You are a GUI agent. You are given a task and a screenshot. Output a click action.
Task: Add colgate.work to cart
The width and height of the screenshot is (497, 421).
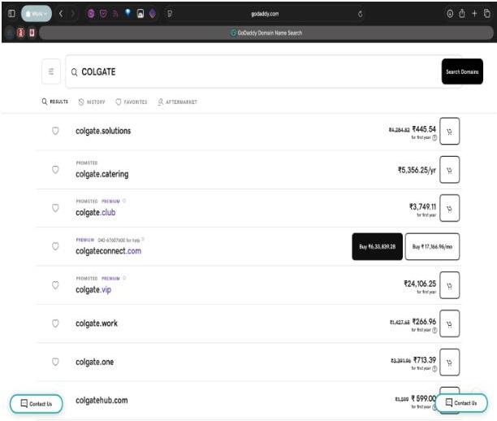[x=449, y=323]
